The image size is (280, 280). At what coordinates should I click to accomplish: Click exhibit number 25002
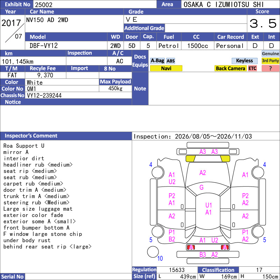pyautogui.click(x=44, y=5)
